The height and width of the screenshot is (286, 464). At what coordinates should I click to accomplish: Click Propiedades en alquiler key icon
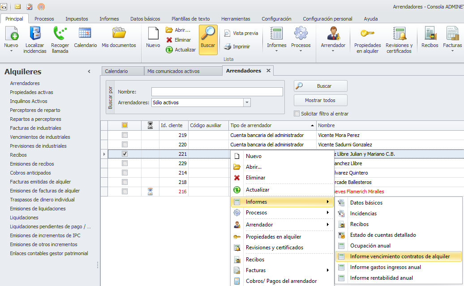[367, 39]
